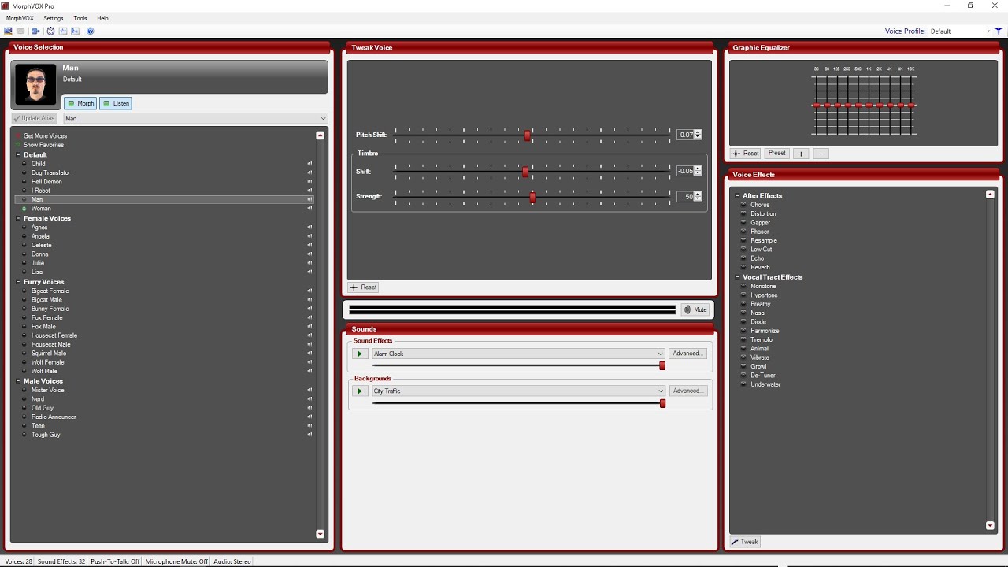This screenshot has width=1008, height=567.
Task: Increase the Pitch Shift value spinner
Action: pos(698,132)
